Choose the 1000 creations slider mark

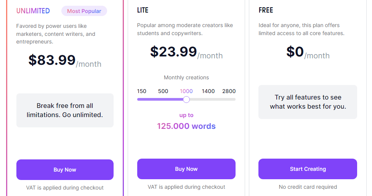(186, 91)
